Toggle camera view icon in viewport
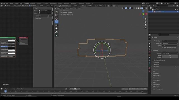The width and height of the screenshot is (179, 100). [x=146, y=25]
